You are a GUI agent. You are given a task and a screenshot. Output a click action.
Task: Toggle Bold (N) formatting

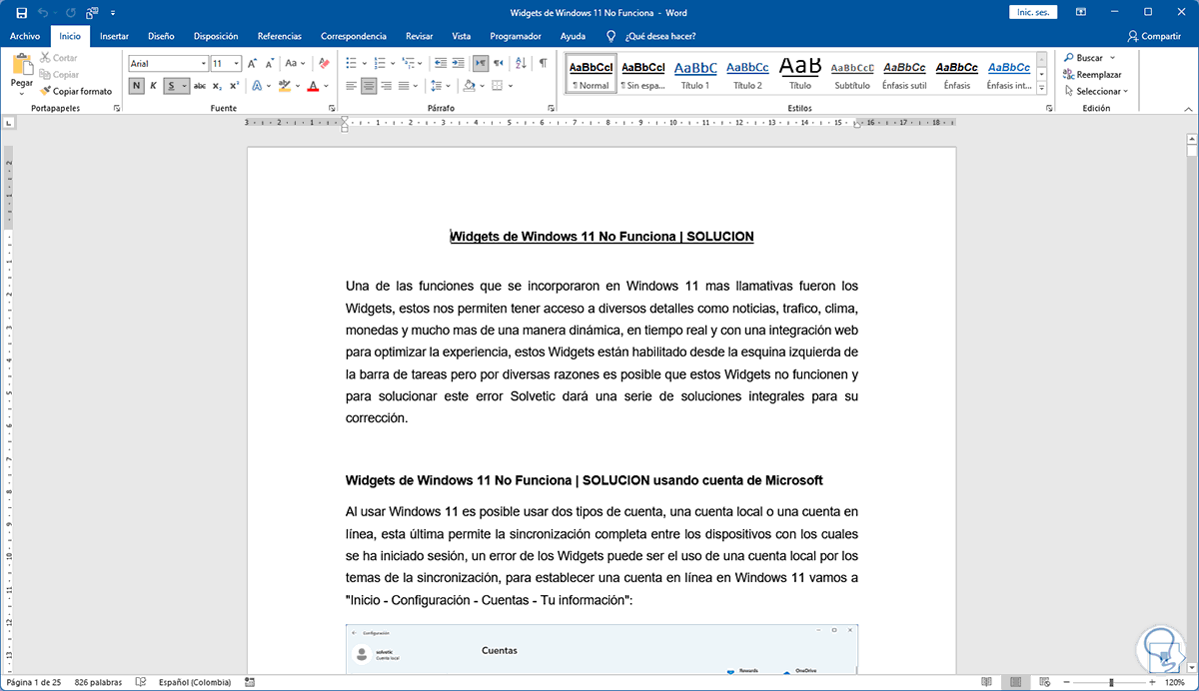(x=136, y=87)
